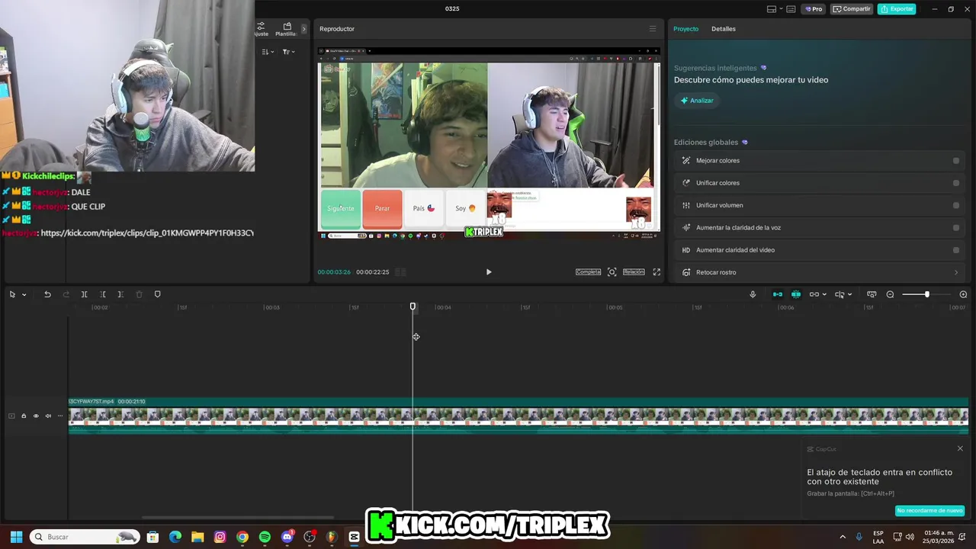Toggle auto snapping in the timeline
The width and height of the screenshot is (976, 549).
tap(796, 294)
